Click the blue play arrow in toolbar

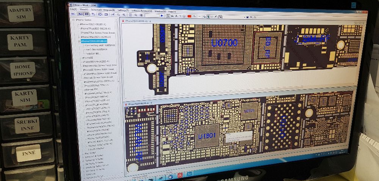pos(162,15)
